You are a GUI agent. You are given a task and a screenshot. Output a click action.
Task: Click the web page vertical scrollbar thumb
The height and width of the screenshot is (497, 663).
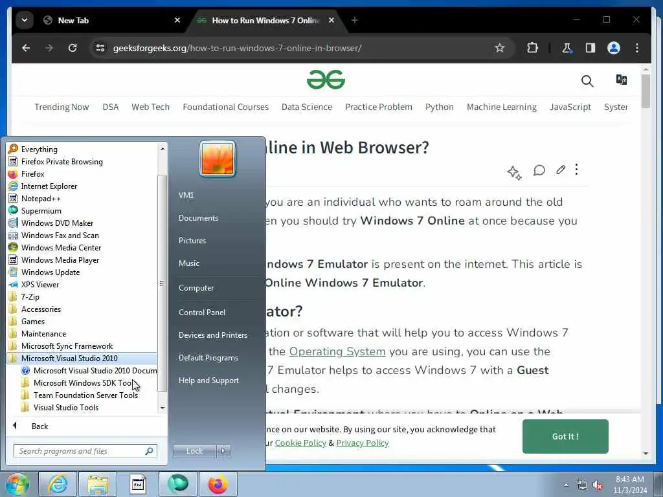click(646, 91)
